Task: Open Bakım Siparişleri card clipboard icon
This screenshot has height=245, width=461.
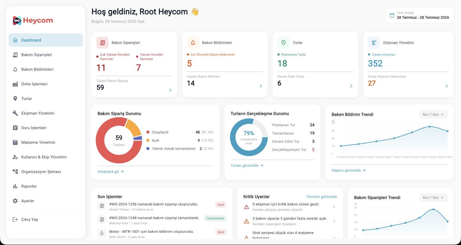Action: pyautogui.click(x=102, y=42)
